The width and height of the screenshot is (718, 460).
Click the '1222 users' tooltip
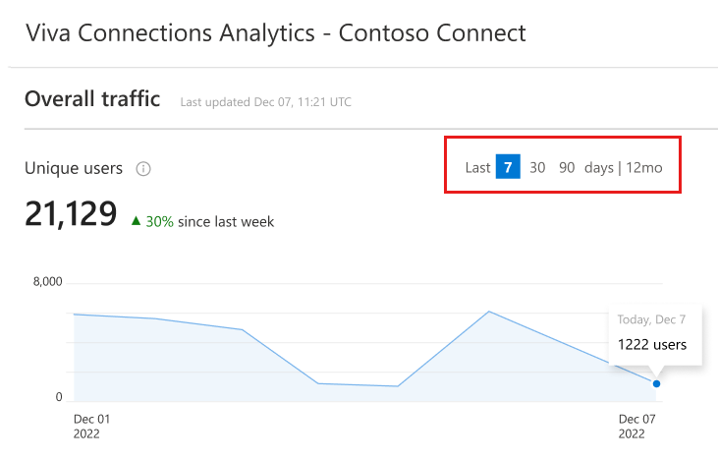coord(652,344)
